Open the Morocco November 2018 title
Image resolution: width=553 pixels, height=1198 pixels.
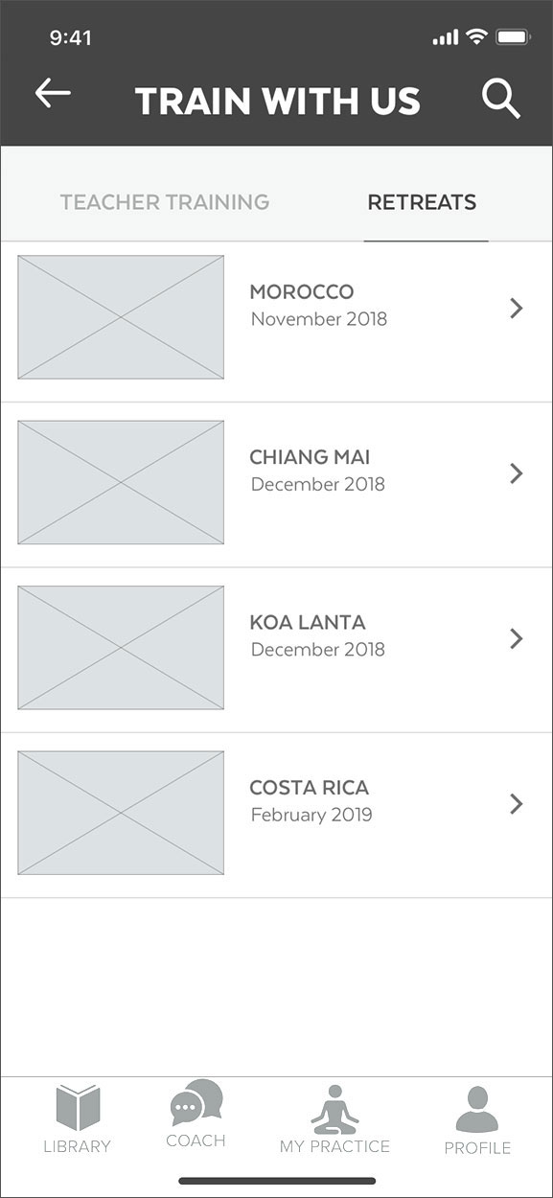[318, 305]
